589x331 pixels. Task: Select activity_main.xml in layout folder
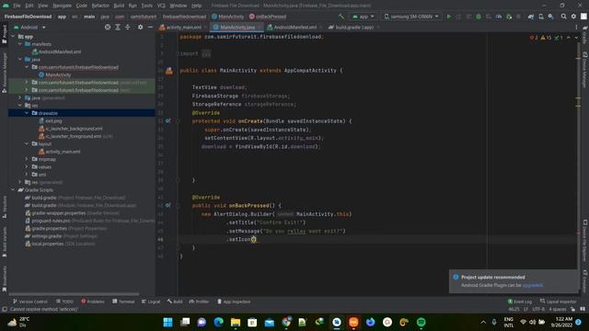(63, 152)
